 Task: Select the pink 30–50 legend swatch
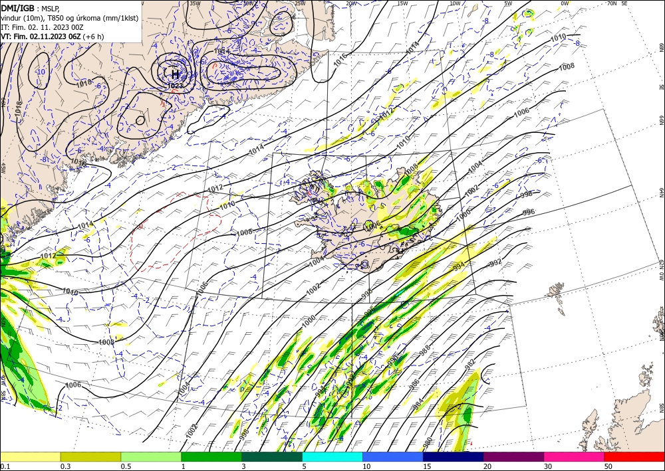[575, 456]
